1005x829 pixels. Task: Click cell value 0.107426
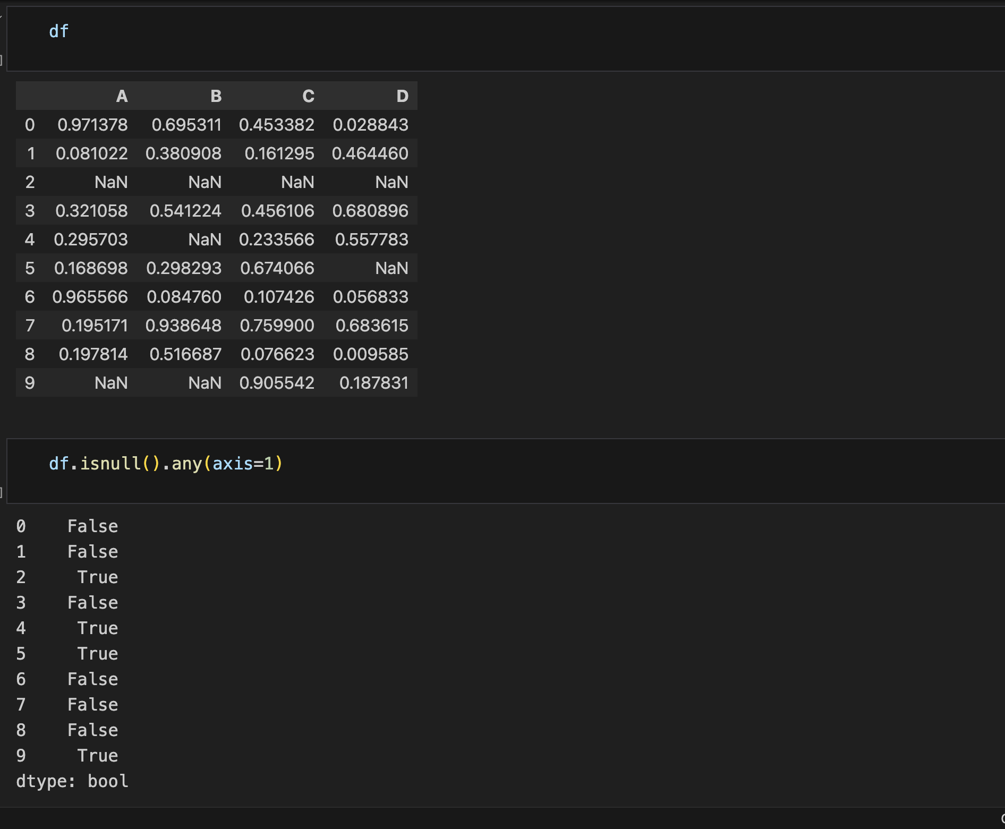279,297
